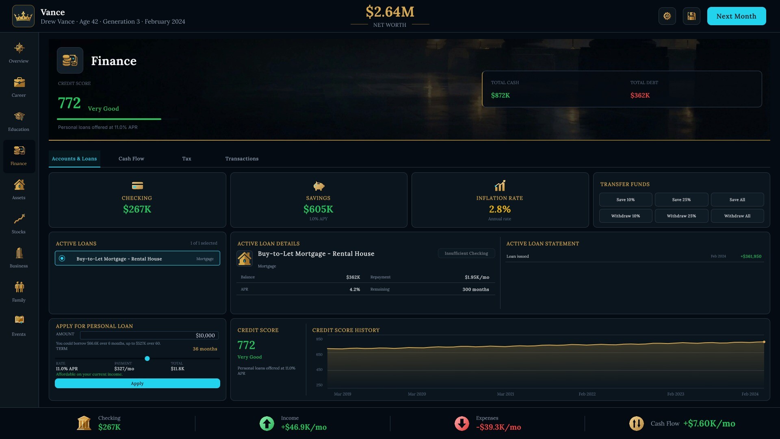Open Events map icon
The height and width of the screenshot is (439, 780).
coord(19,319)
